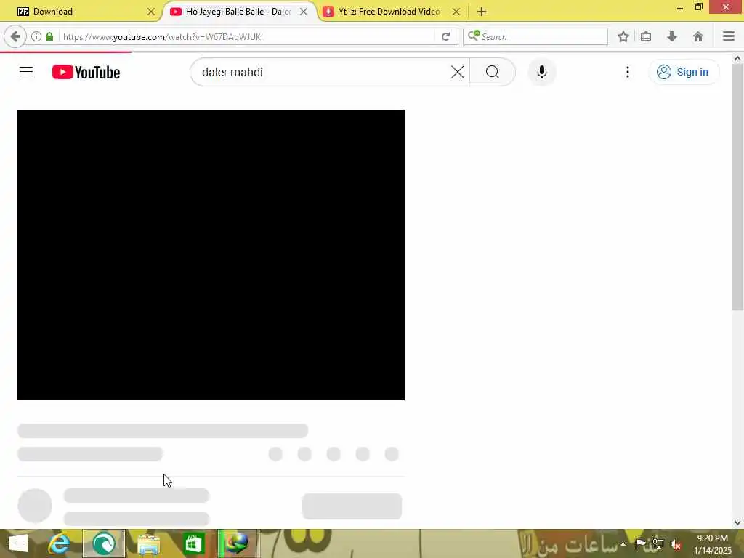Open File Explorer from taskbar
The image size is (744, 558).
pos(148,543)
